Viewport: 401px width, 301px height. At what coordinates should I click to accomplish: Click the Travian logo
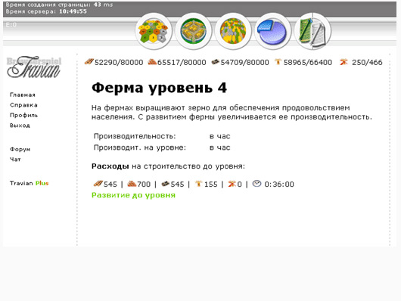pyautogui.click(x=34, y=67)
